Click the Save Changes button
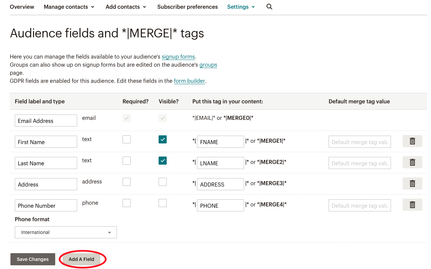 coord(33,259)
